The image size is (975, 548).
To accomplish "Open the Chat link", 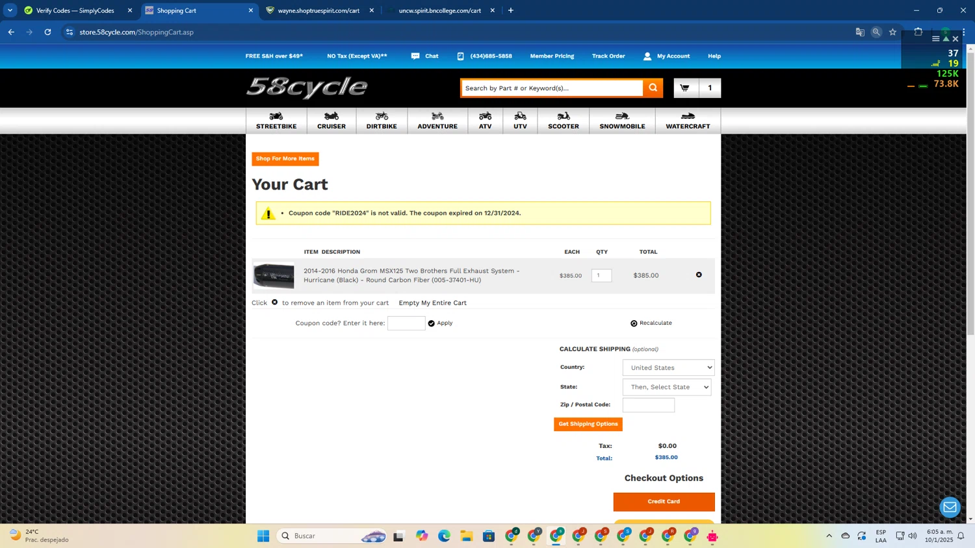I will 425,56.
